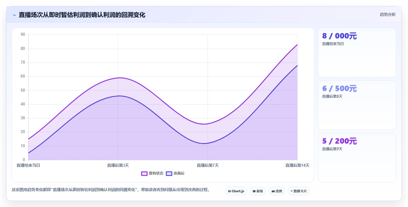Select the 进度 tag chip
Screen dimensions: 408x207
point(277,191)
